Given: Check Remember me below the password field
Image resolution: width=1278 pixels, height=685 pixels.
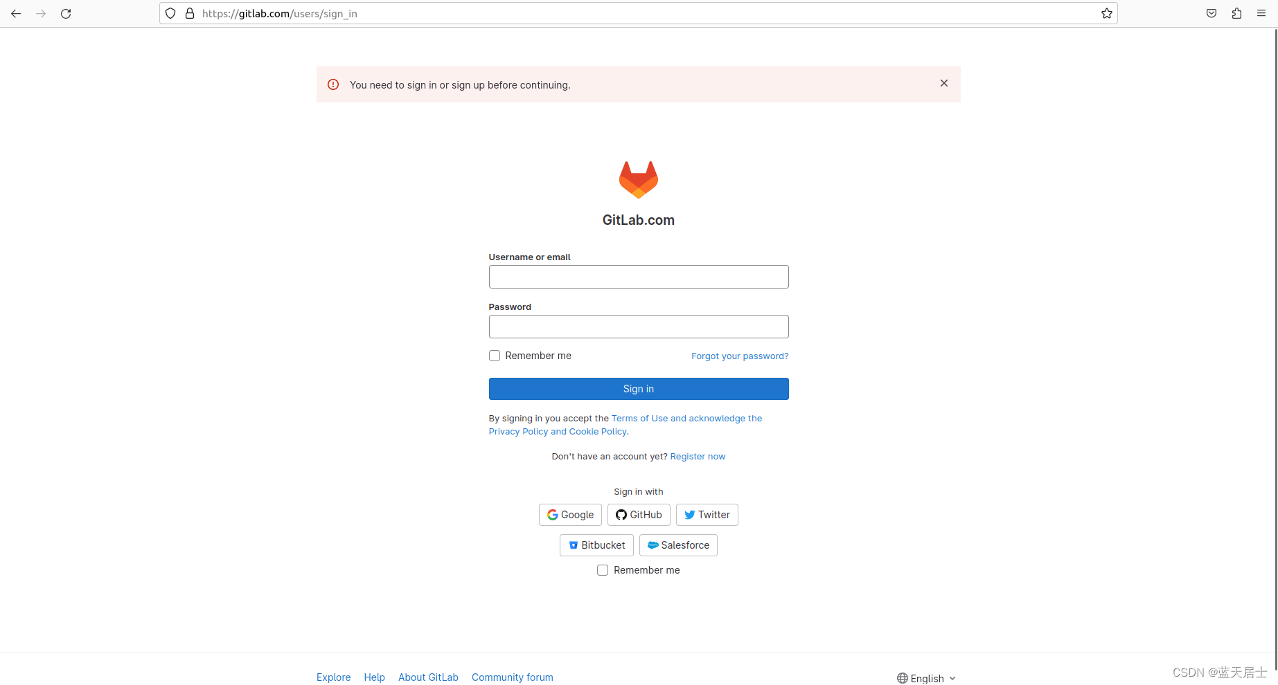Looking at the screenshot, I should pyautogui.click(x=495, y=356).
